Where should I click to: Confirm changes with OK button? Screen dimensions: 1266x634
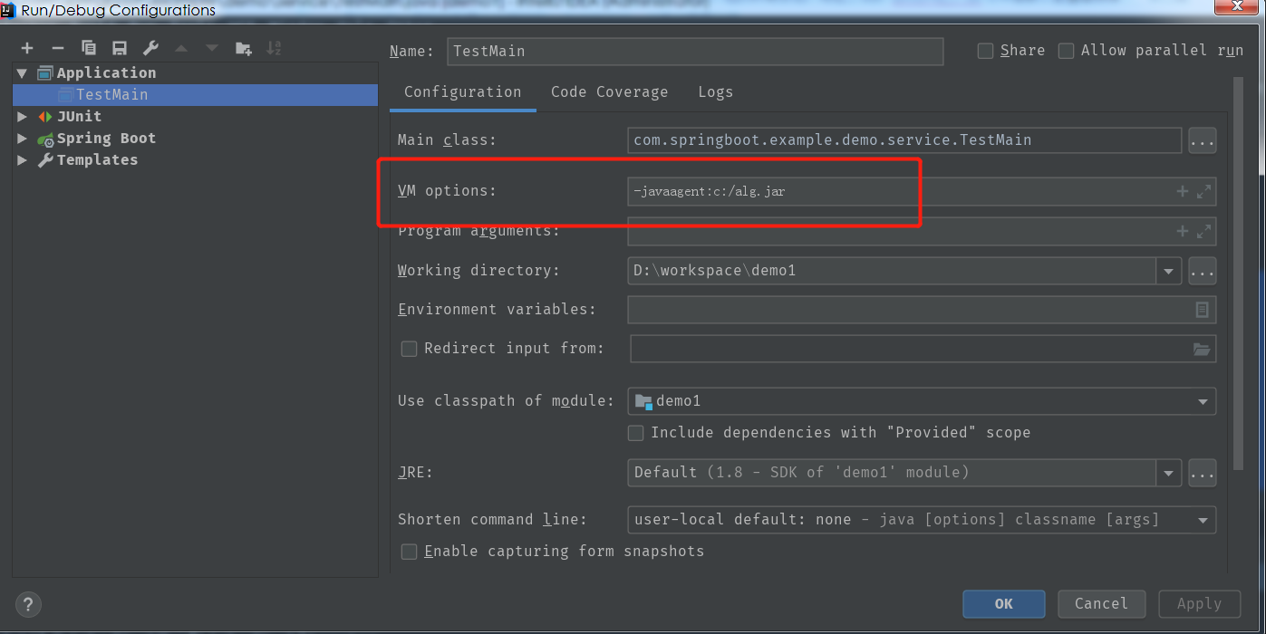pos(1003,603)
